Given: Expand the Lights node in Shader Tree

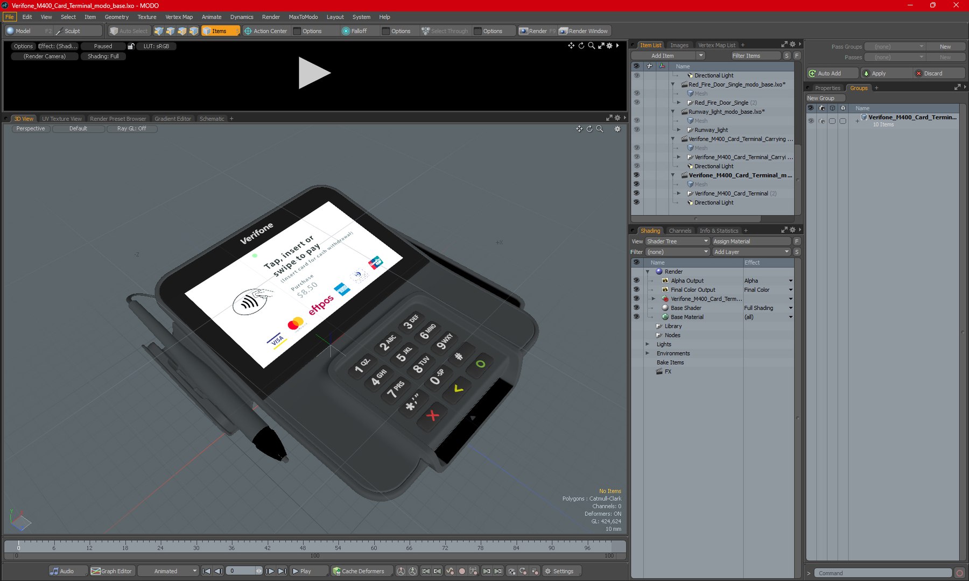Looking at the screenshot, I should coord(648,344).
